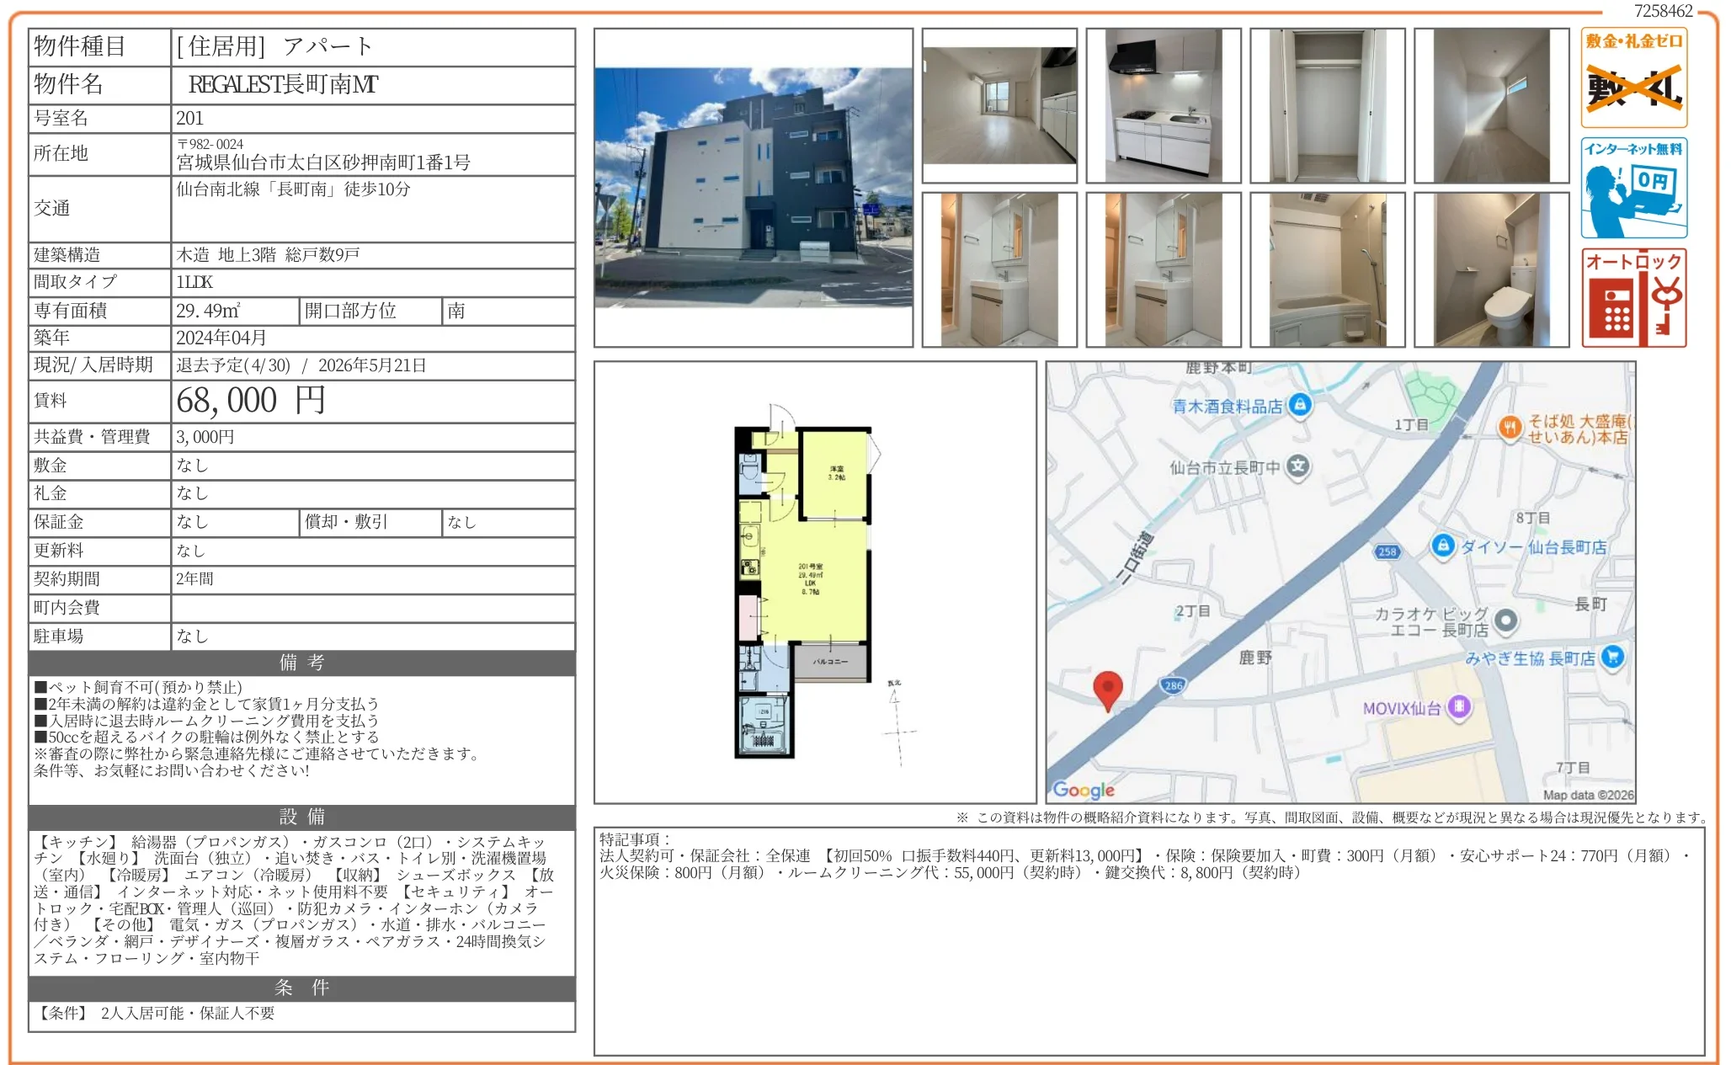This screenshot has height=1065, width=1731.
Task: Click the インターネット無料 badge icon
Action: [1633, 188]
